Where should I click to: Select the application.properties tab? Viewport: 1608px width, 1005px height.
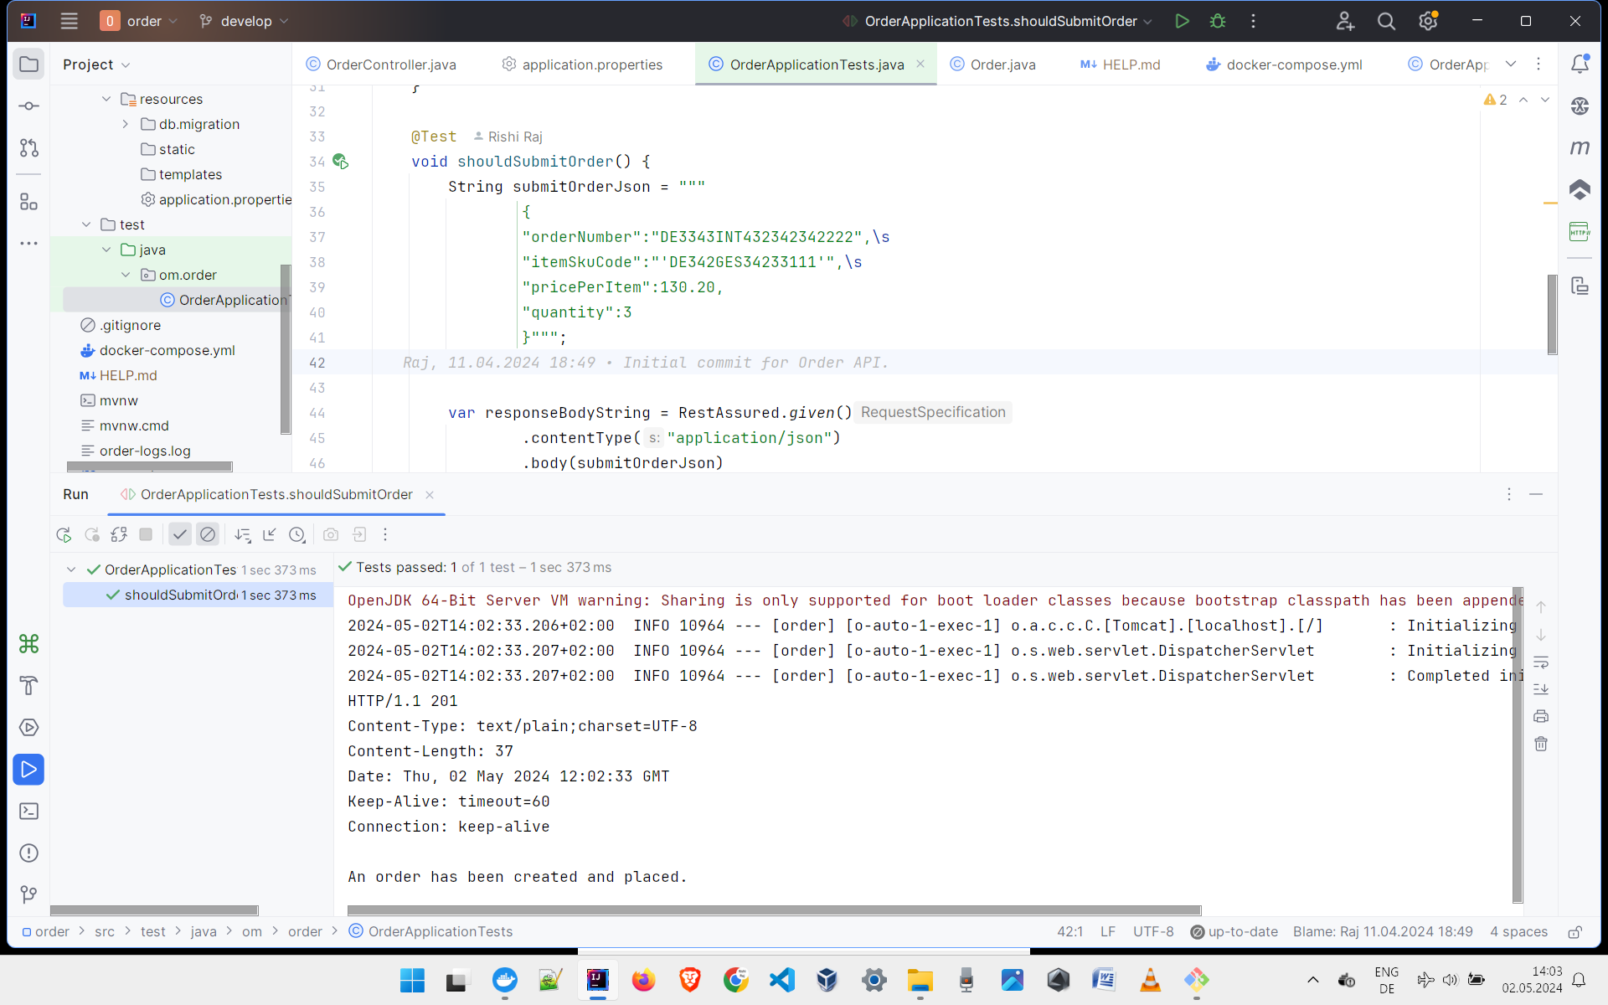(591, 64)
